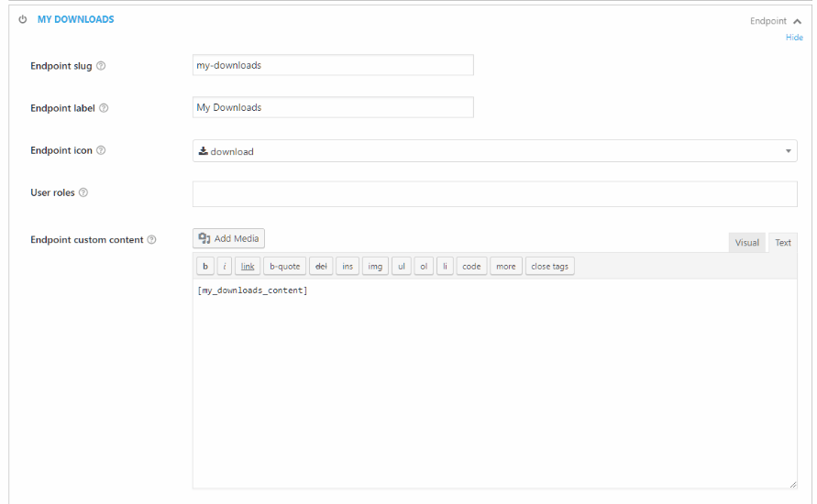Click help icon beside Endpoint custom content
The width and height of the screenshot is (817, 504).
tap(151, 239)
